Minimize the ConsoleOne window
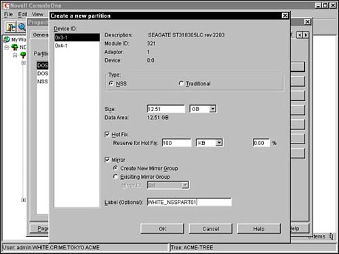The height and width of the screenshot is (254, 339). [319, 5]
